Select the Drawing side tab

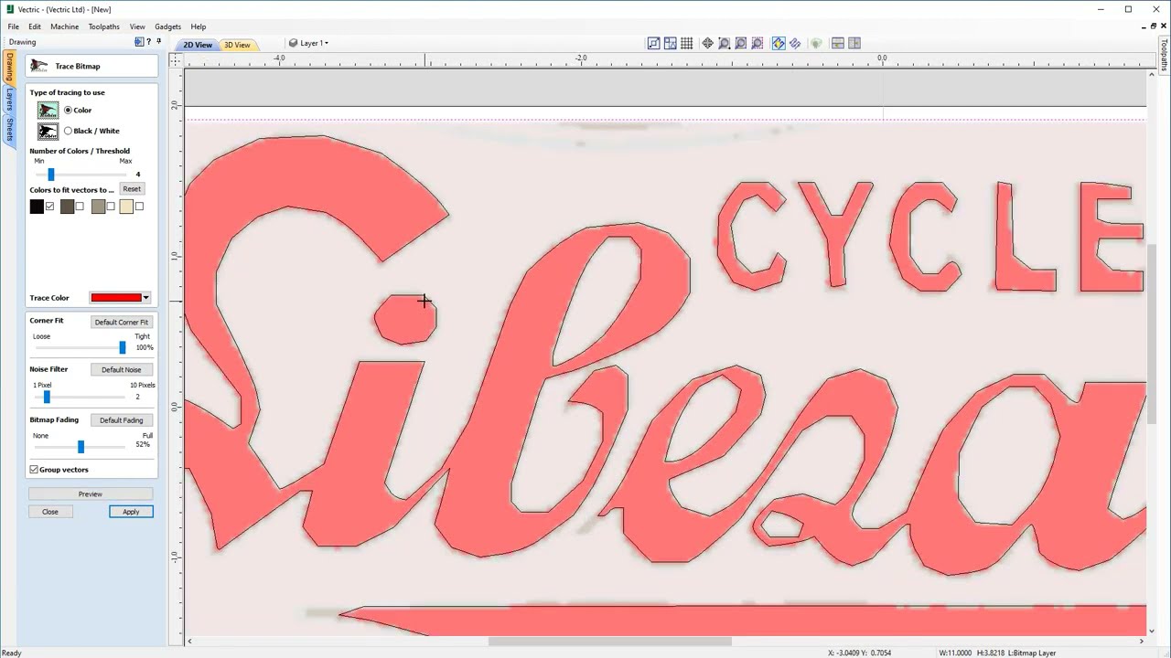9,67
